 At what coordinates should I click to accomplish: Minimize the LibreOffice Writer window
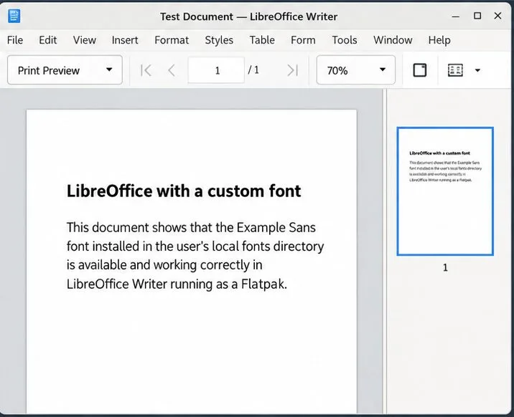(455, 16)
